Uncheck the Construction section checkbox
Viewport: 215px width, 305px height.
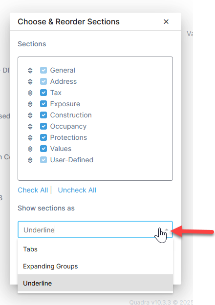click(43, 115)
